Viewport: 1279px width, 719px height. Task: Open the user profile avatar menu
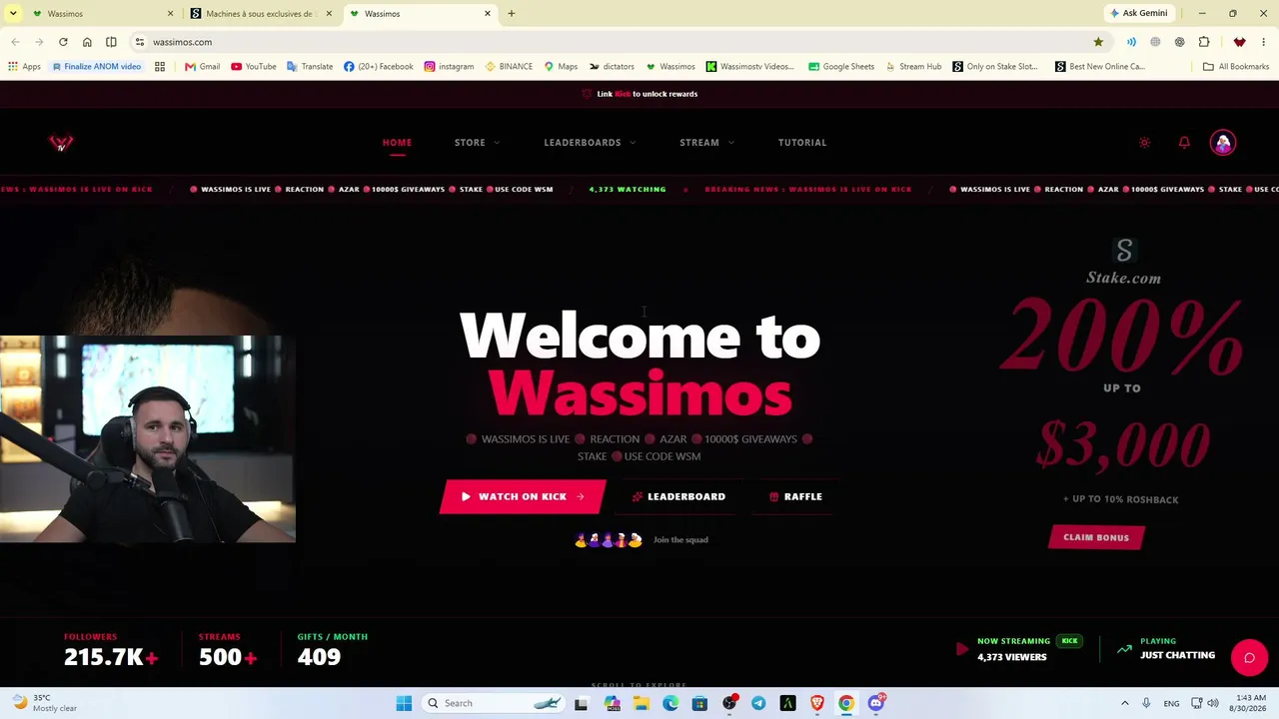click(x=1223, y=143)
